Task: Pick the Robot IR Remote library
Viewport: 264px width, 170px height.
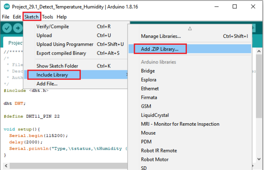Action: coord(159,150)
